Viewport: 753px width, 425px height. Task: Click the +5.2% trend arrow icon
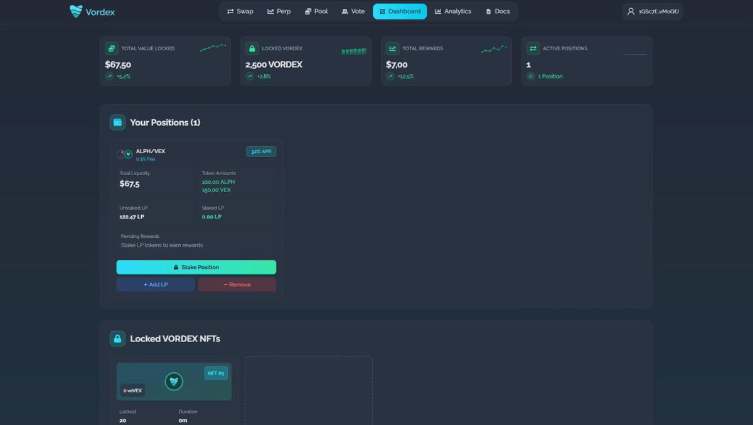tap(109, 76)
